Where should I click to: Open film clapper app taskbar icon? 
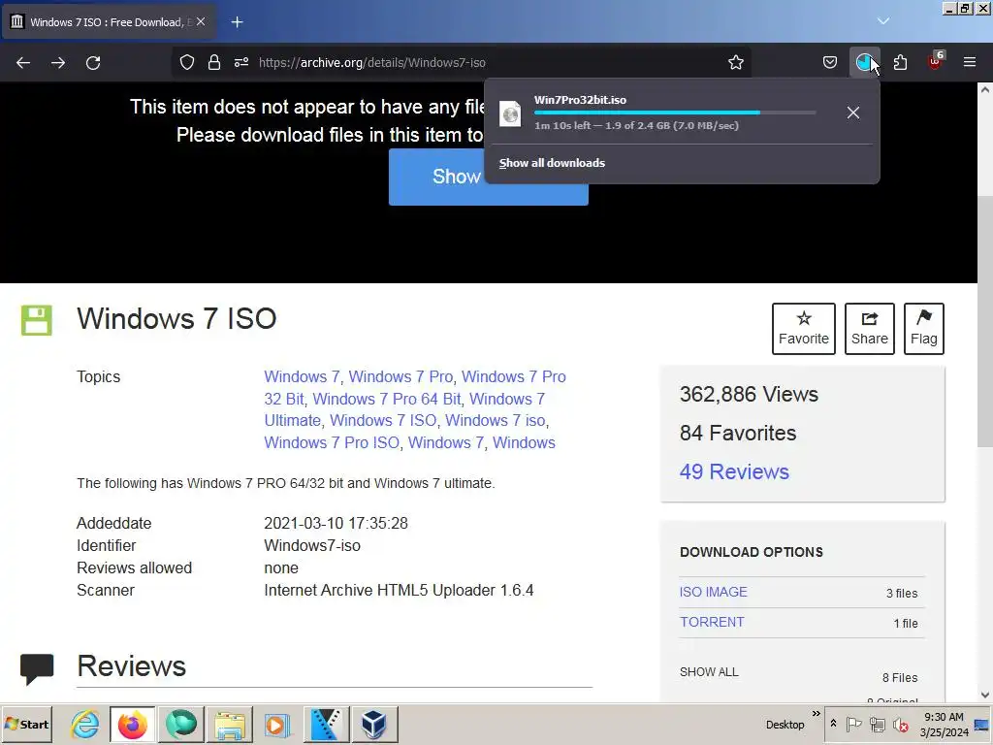click(326, 724)
